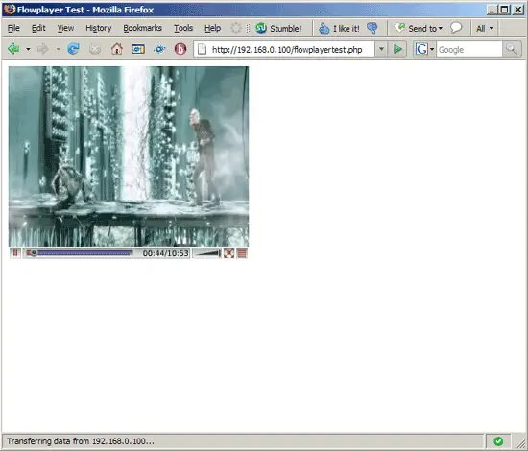
Task: Open the Bookmarks menu
Action: pos(142,28)
